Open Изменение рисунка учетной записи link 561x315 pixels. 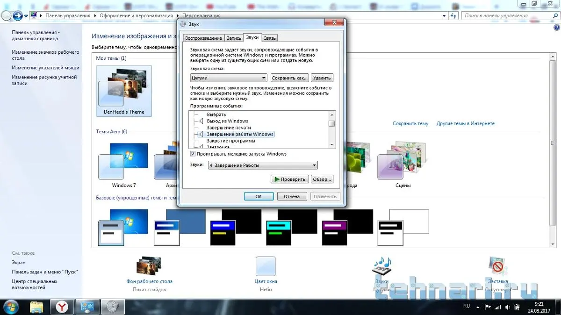click(44, 80)
